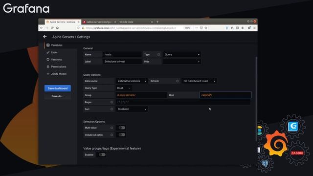The image size is (313, 176).
Task: Click the browser back navigation button
Action: click(x=42, y=28)
